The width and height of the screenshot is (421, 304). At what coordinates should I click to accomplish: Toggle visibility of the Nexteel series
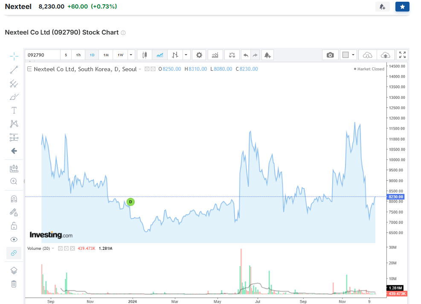tap(147, 69)
